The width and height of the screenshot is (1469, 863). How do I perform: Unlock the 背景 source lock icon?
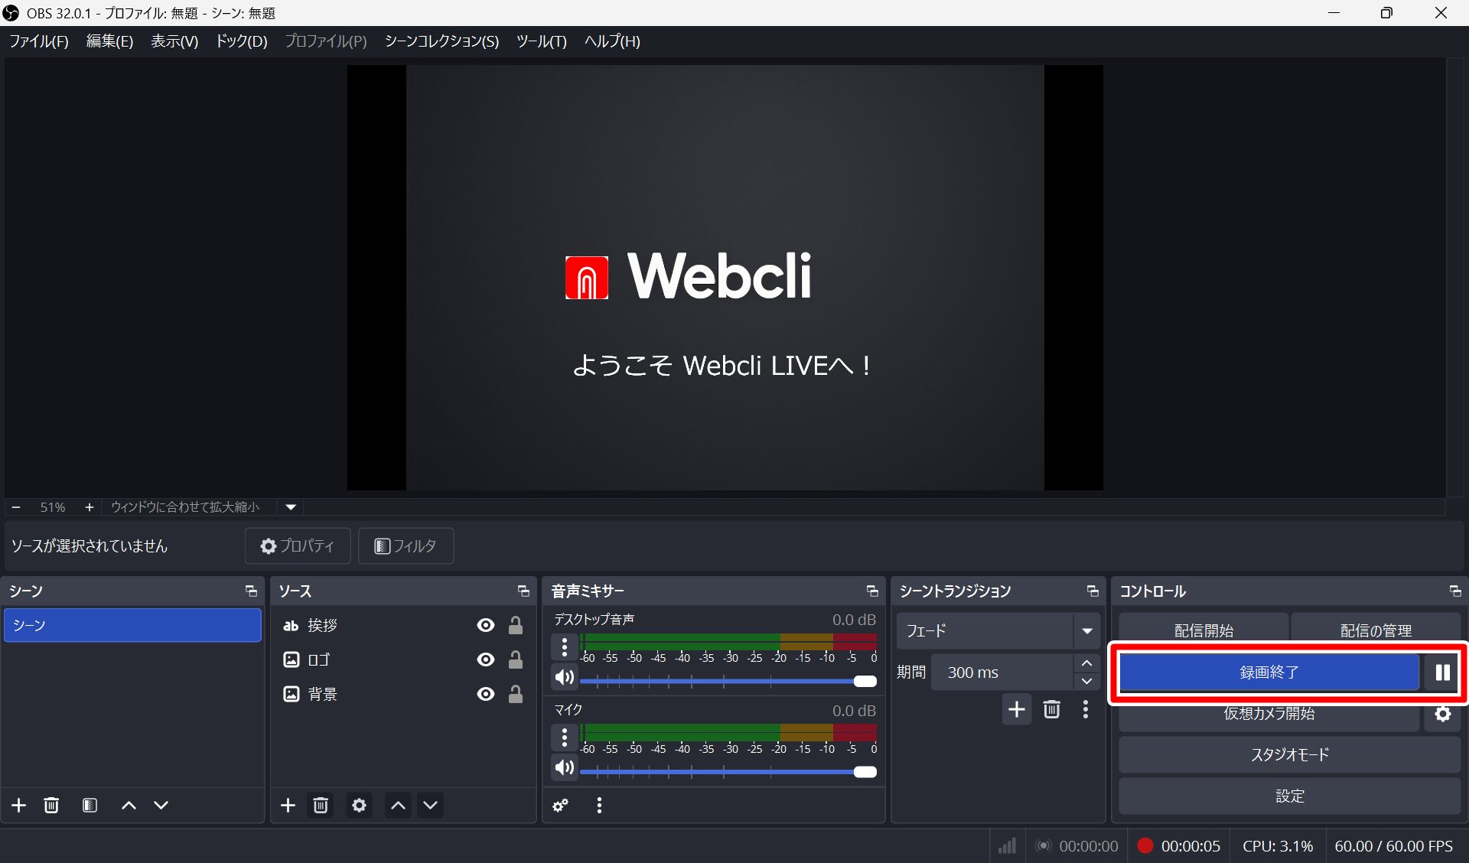click(516, 694)
